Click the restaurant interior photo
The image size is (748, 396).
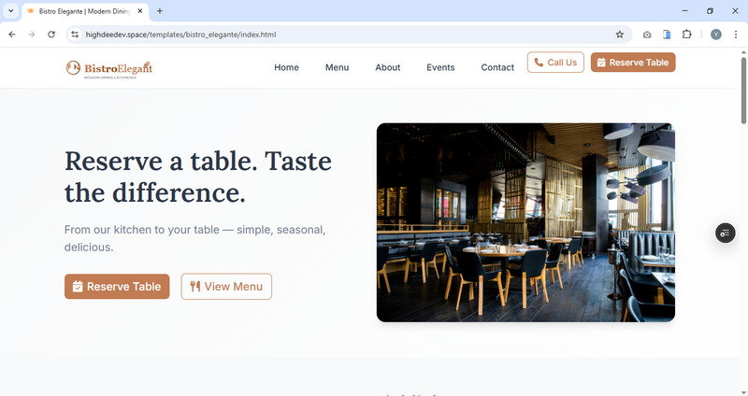pos(525,222)
